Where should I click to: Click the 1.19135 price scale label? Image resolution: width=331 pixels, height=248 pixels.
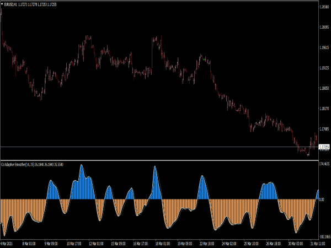click(324, 68)
